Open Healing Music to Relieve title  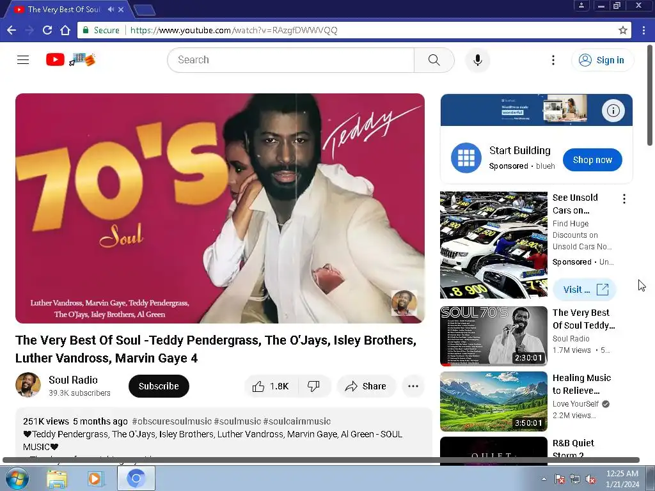point(581,384)
